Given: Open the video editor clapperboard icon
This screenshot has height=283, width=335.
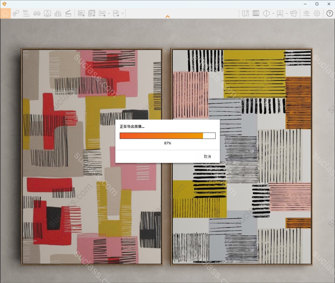Looking at the screenshot, I should coord(68,13).
